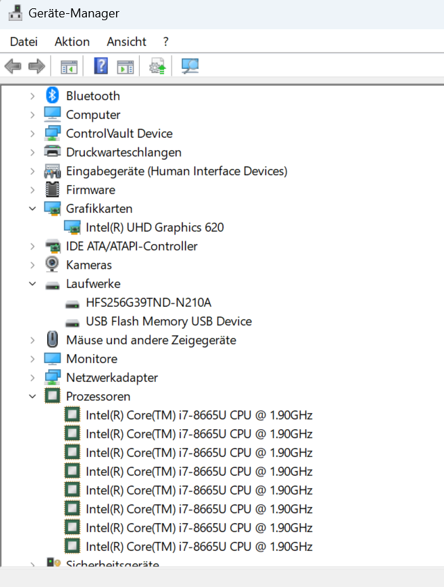The width and height of the screenshot is (444, 587).
Task: Select the ControlVault Device label
Action: (x=120, y=134)
